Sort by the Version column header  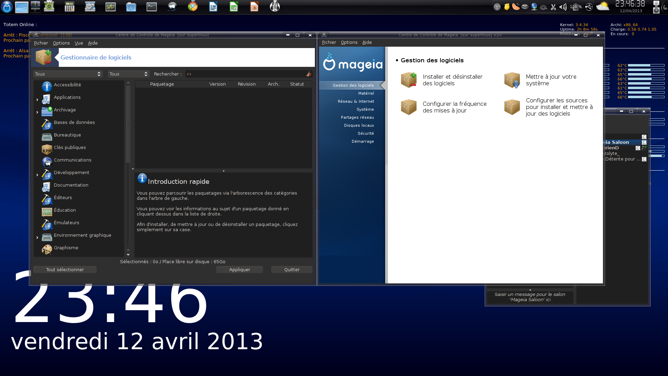coord(217,84)
